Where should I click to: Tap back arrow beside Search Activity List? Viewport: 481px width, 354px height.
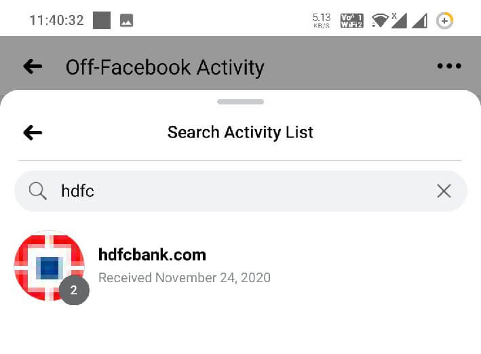click(33, 132)
